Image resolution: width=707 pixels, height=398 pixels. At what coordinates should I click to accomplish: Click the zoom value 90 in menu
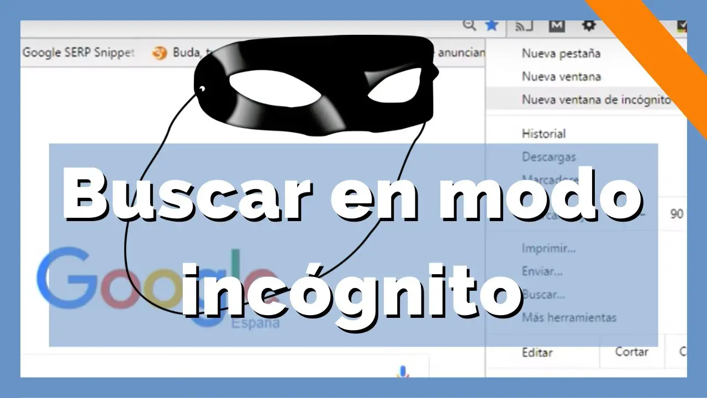click(x=677, y=214)
